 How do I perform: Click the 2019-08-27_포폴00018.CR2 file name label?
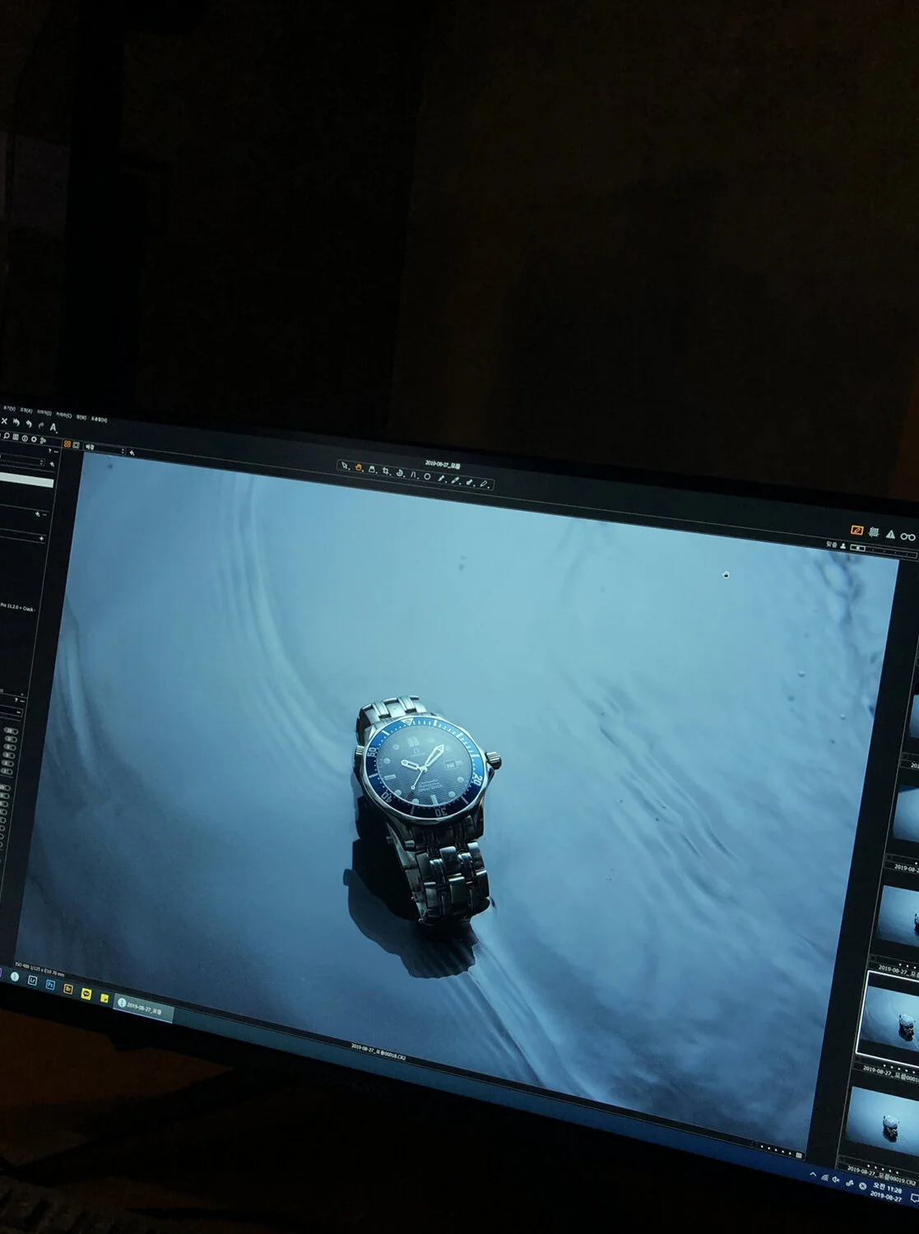pyautogui.click(x=378, y=1052)
